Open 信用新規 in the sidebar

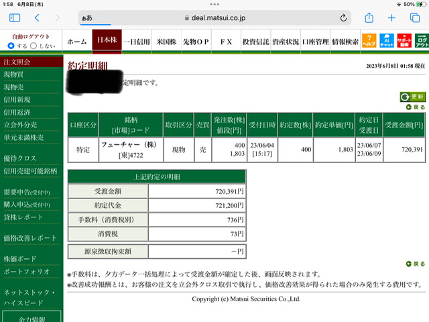point(17,100)
